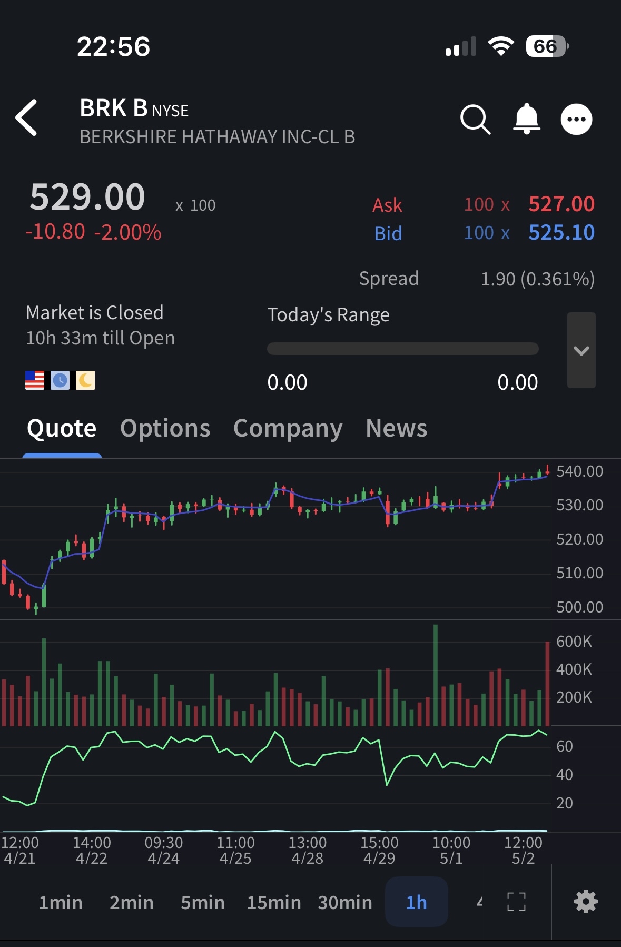Image resolution: width=621 pixels, height=947 pixels.
Task: Select the 1h chart interval
Action: (x=417, y=902)
